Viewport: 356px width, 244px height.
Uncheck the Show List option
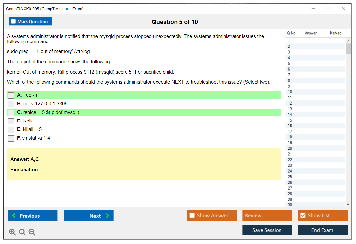click(x=303, y=216)
